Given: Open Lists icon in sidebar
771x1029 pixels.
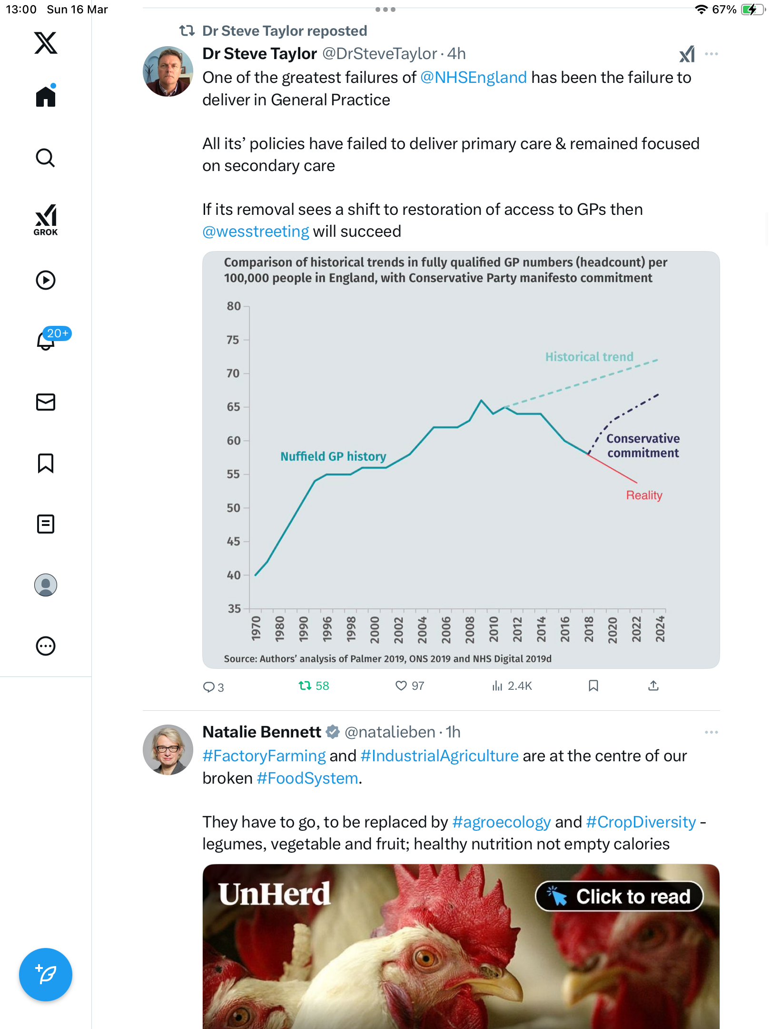Looking at the screenshot, I should pos(46,524).
